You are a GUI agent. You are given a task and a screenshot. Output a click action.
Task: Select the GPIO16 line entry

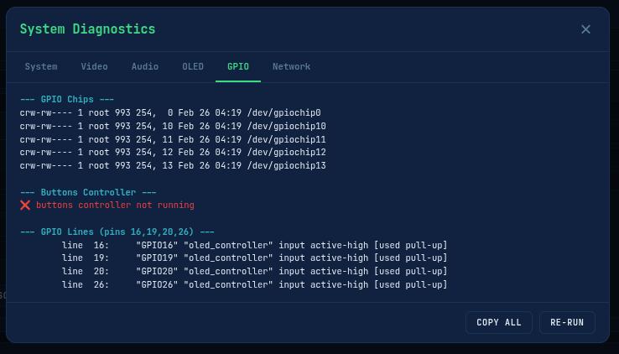(x=254, y=246)
